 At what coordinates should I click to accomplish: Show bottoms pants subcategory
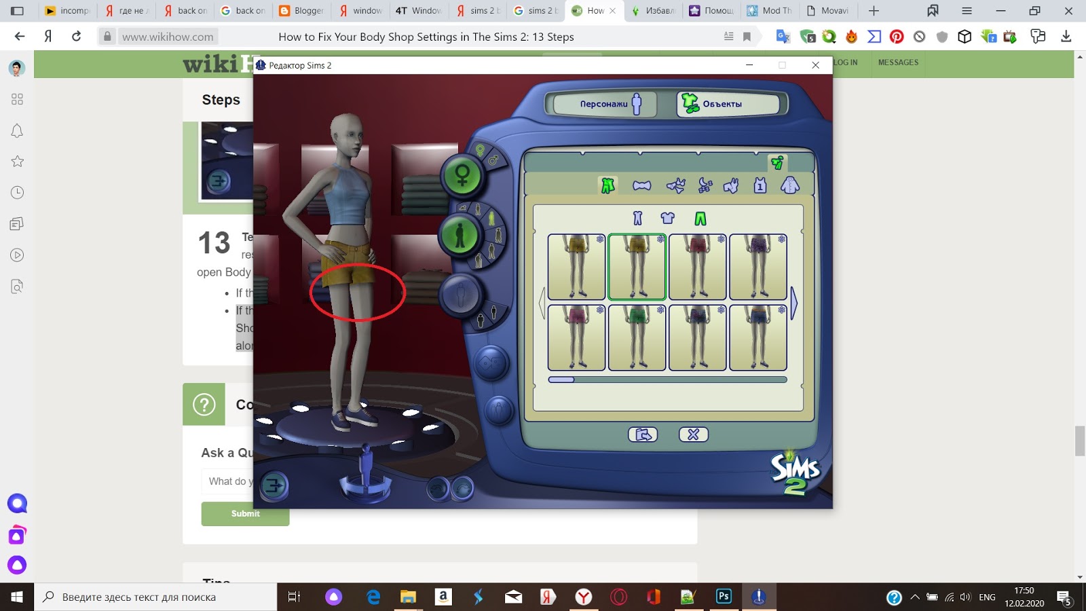(x=700, y=218)
